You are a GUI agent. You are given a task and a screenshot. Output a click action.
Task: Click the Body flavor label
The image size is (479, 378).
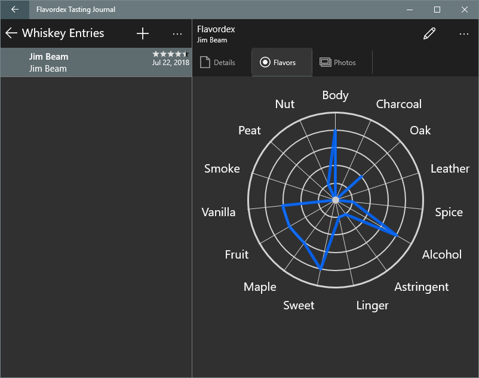(336, 96)
